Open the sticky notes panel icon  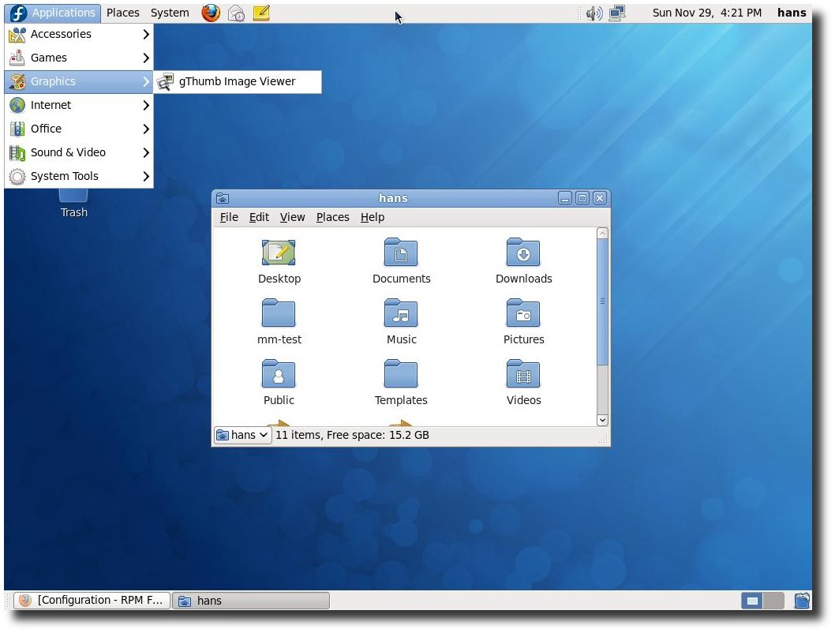pyautogui.click(x=261, y=13)
